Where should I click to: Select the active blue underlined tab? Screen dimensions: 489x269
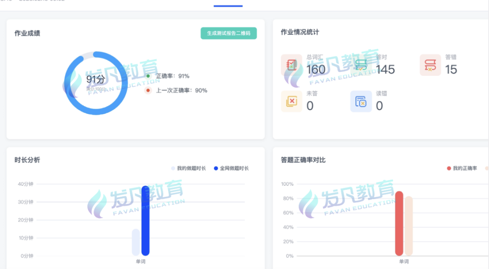coord(228,5)
